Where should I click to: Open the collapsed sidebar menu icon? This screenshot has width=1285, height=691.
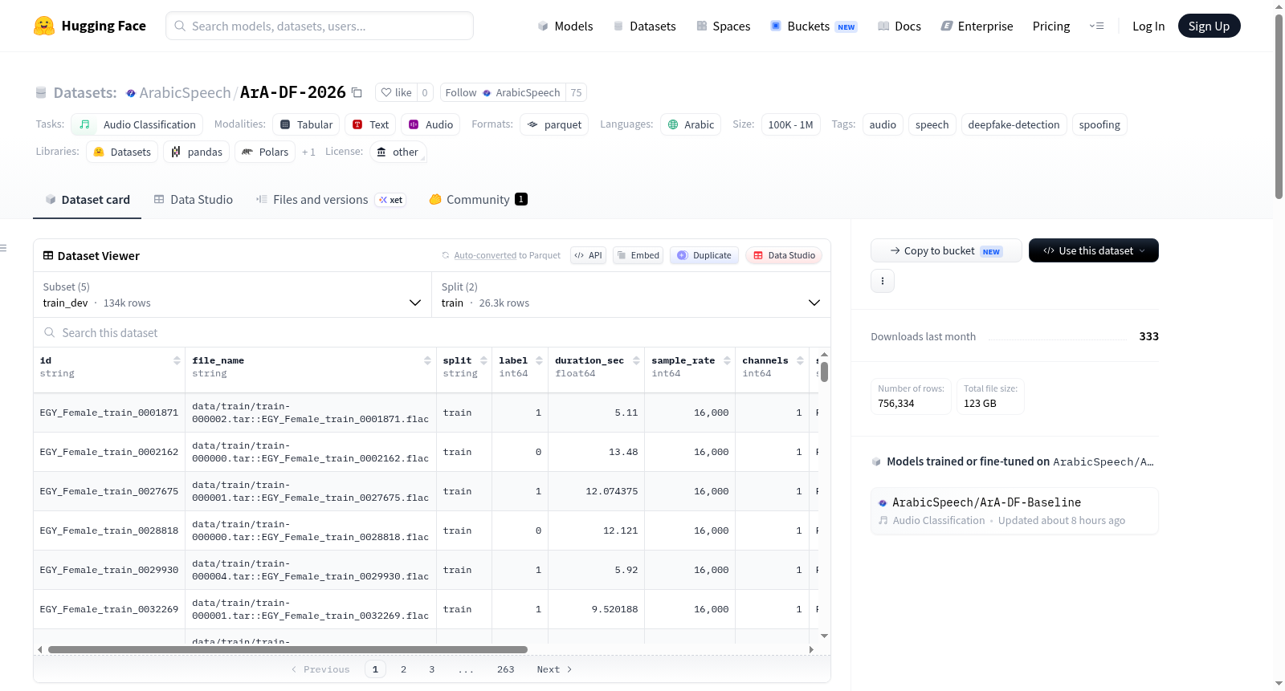point(3,248)
